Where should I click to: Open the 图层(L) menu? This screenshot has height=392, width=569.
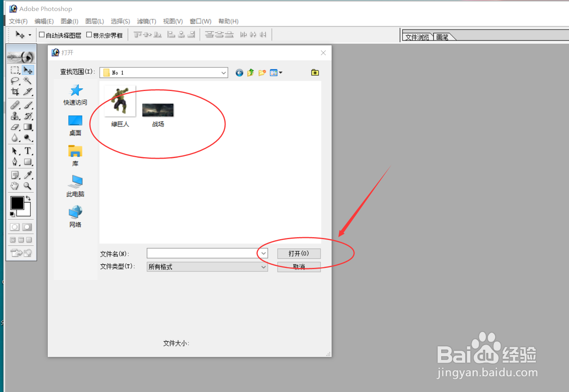[95, 21]
